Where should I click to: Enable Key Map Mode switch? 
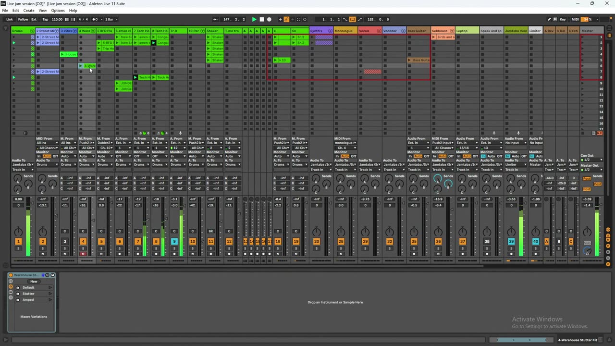pos(563,19)
